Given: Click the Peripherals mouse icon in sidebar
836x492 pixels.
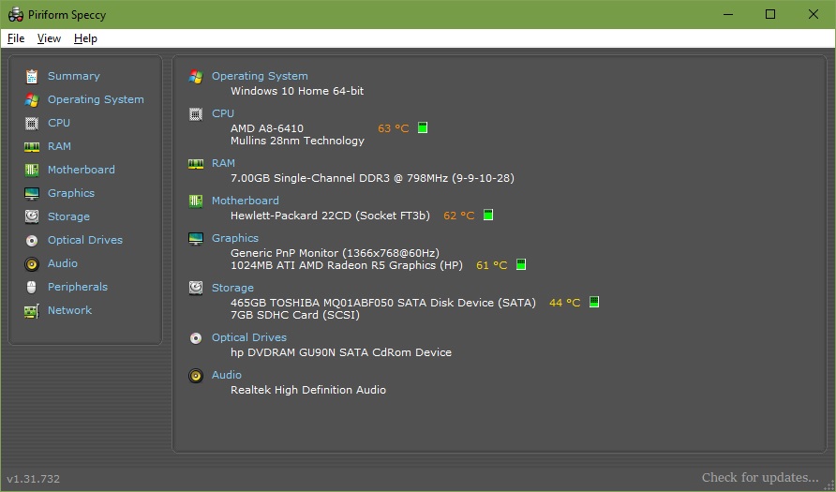Looking at the screenshot, I should pos(32,288).
